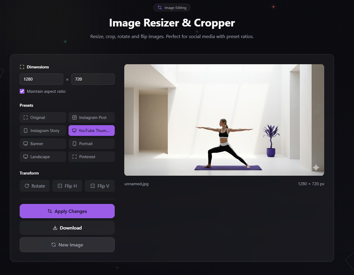Image resolution: width=354 pixels, height=275 pixels.
Task: Click the Image Editing category tag
Action: 172,7
